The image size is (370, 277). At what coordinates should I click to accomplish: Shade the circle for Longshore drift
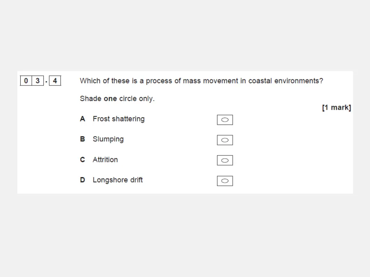tap(225, 181)
